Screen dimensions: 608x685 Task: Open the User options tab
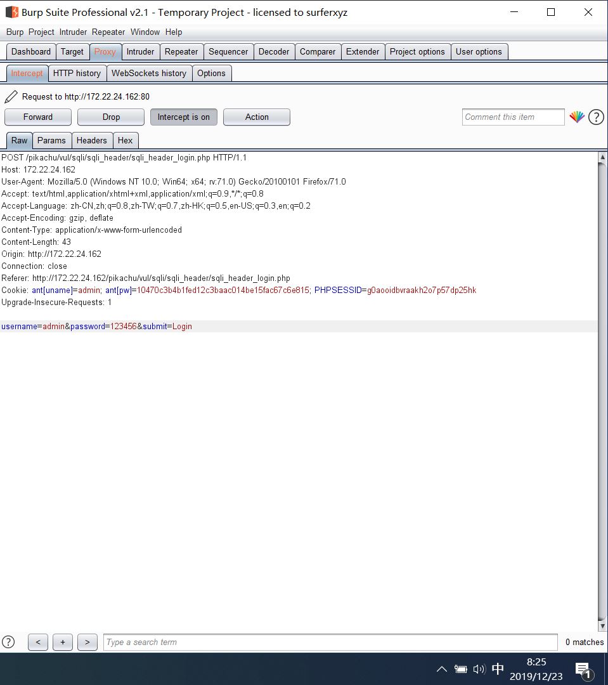pos(479,51)
